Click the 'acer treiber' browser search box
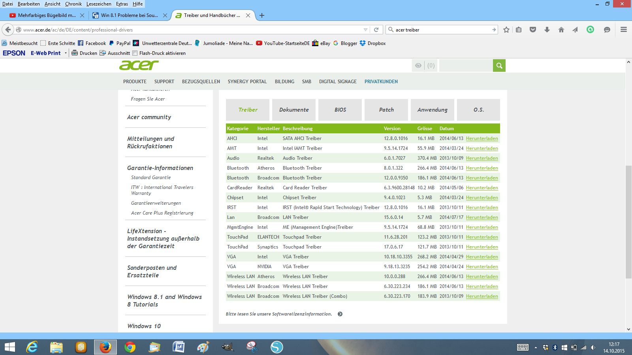The image size is (632, 355). [442, 30]
